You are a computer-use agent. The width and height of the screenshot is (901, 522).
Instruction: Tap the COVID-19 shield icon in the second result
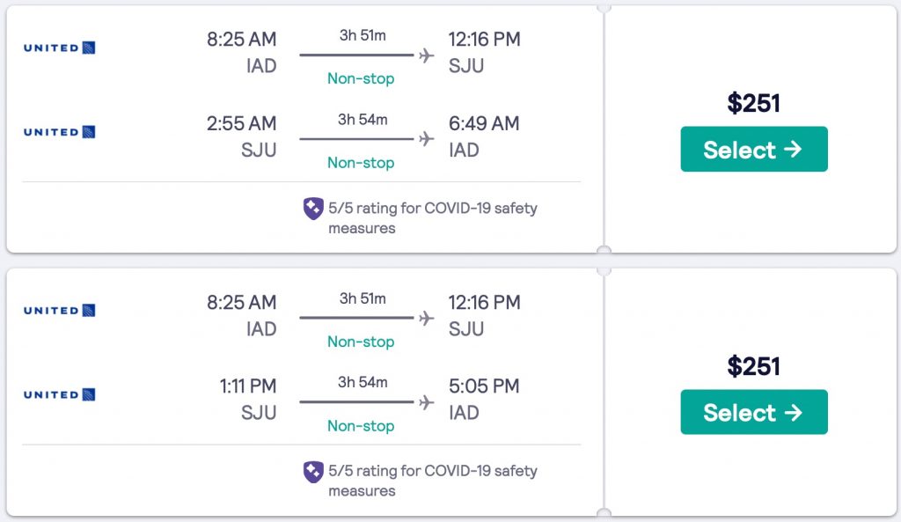click(313, 471)
